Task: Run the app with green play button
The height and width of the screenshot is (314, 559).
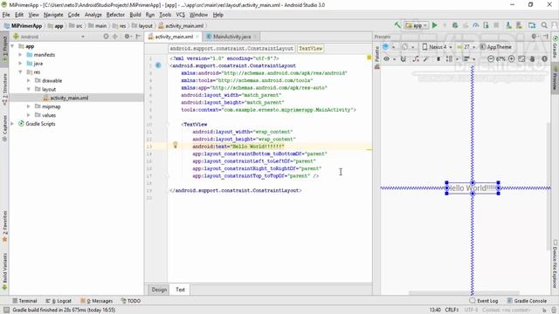Action: click(435, 25)
